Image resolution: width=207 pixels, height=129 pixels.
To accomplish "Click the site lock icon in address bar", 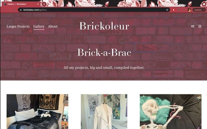I will [x=21, y=10].
